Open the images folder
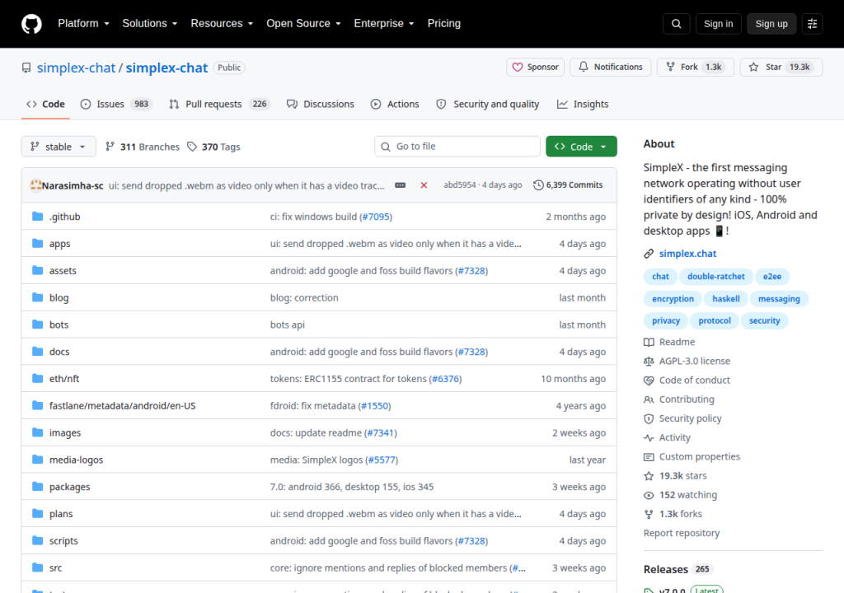844x593 pixels. (65, 432)
